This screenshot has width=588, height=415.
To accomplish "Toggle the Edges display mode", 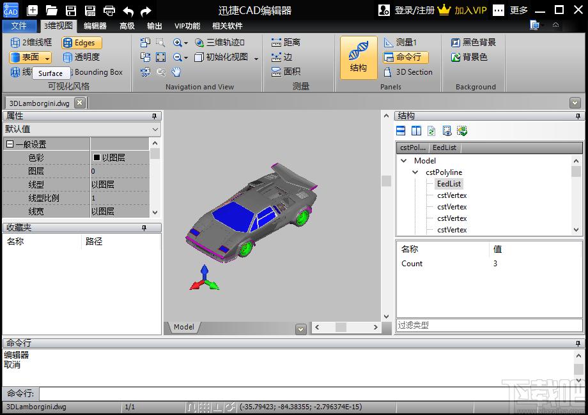I will pyautogui.click(x=82, y=43).
